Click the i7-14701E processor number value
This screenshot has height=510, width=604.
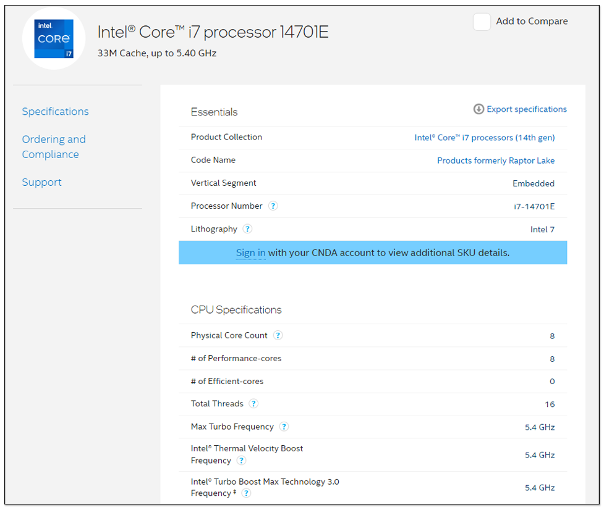point(534,207)
